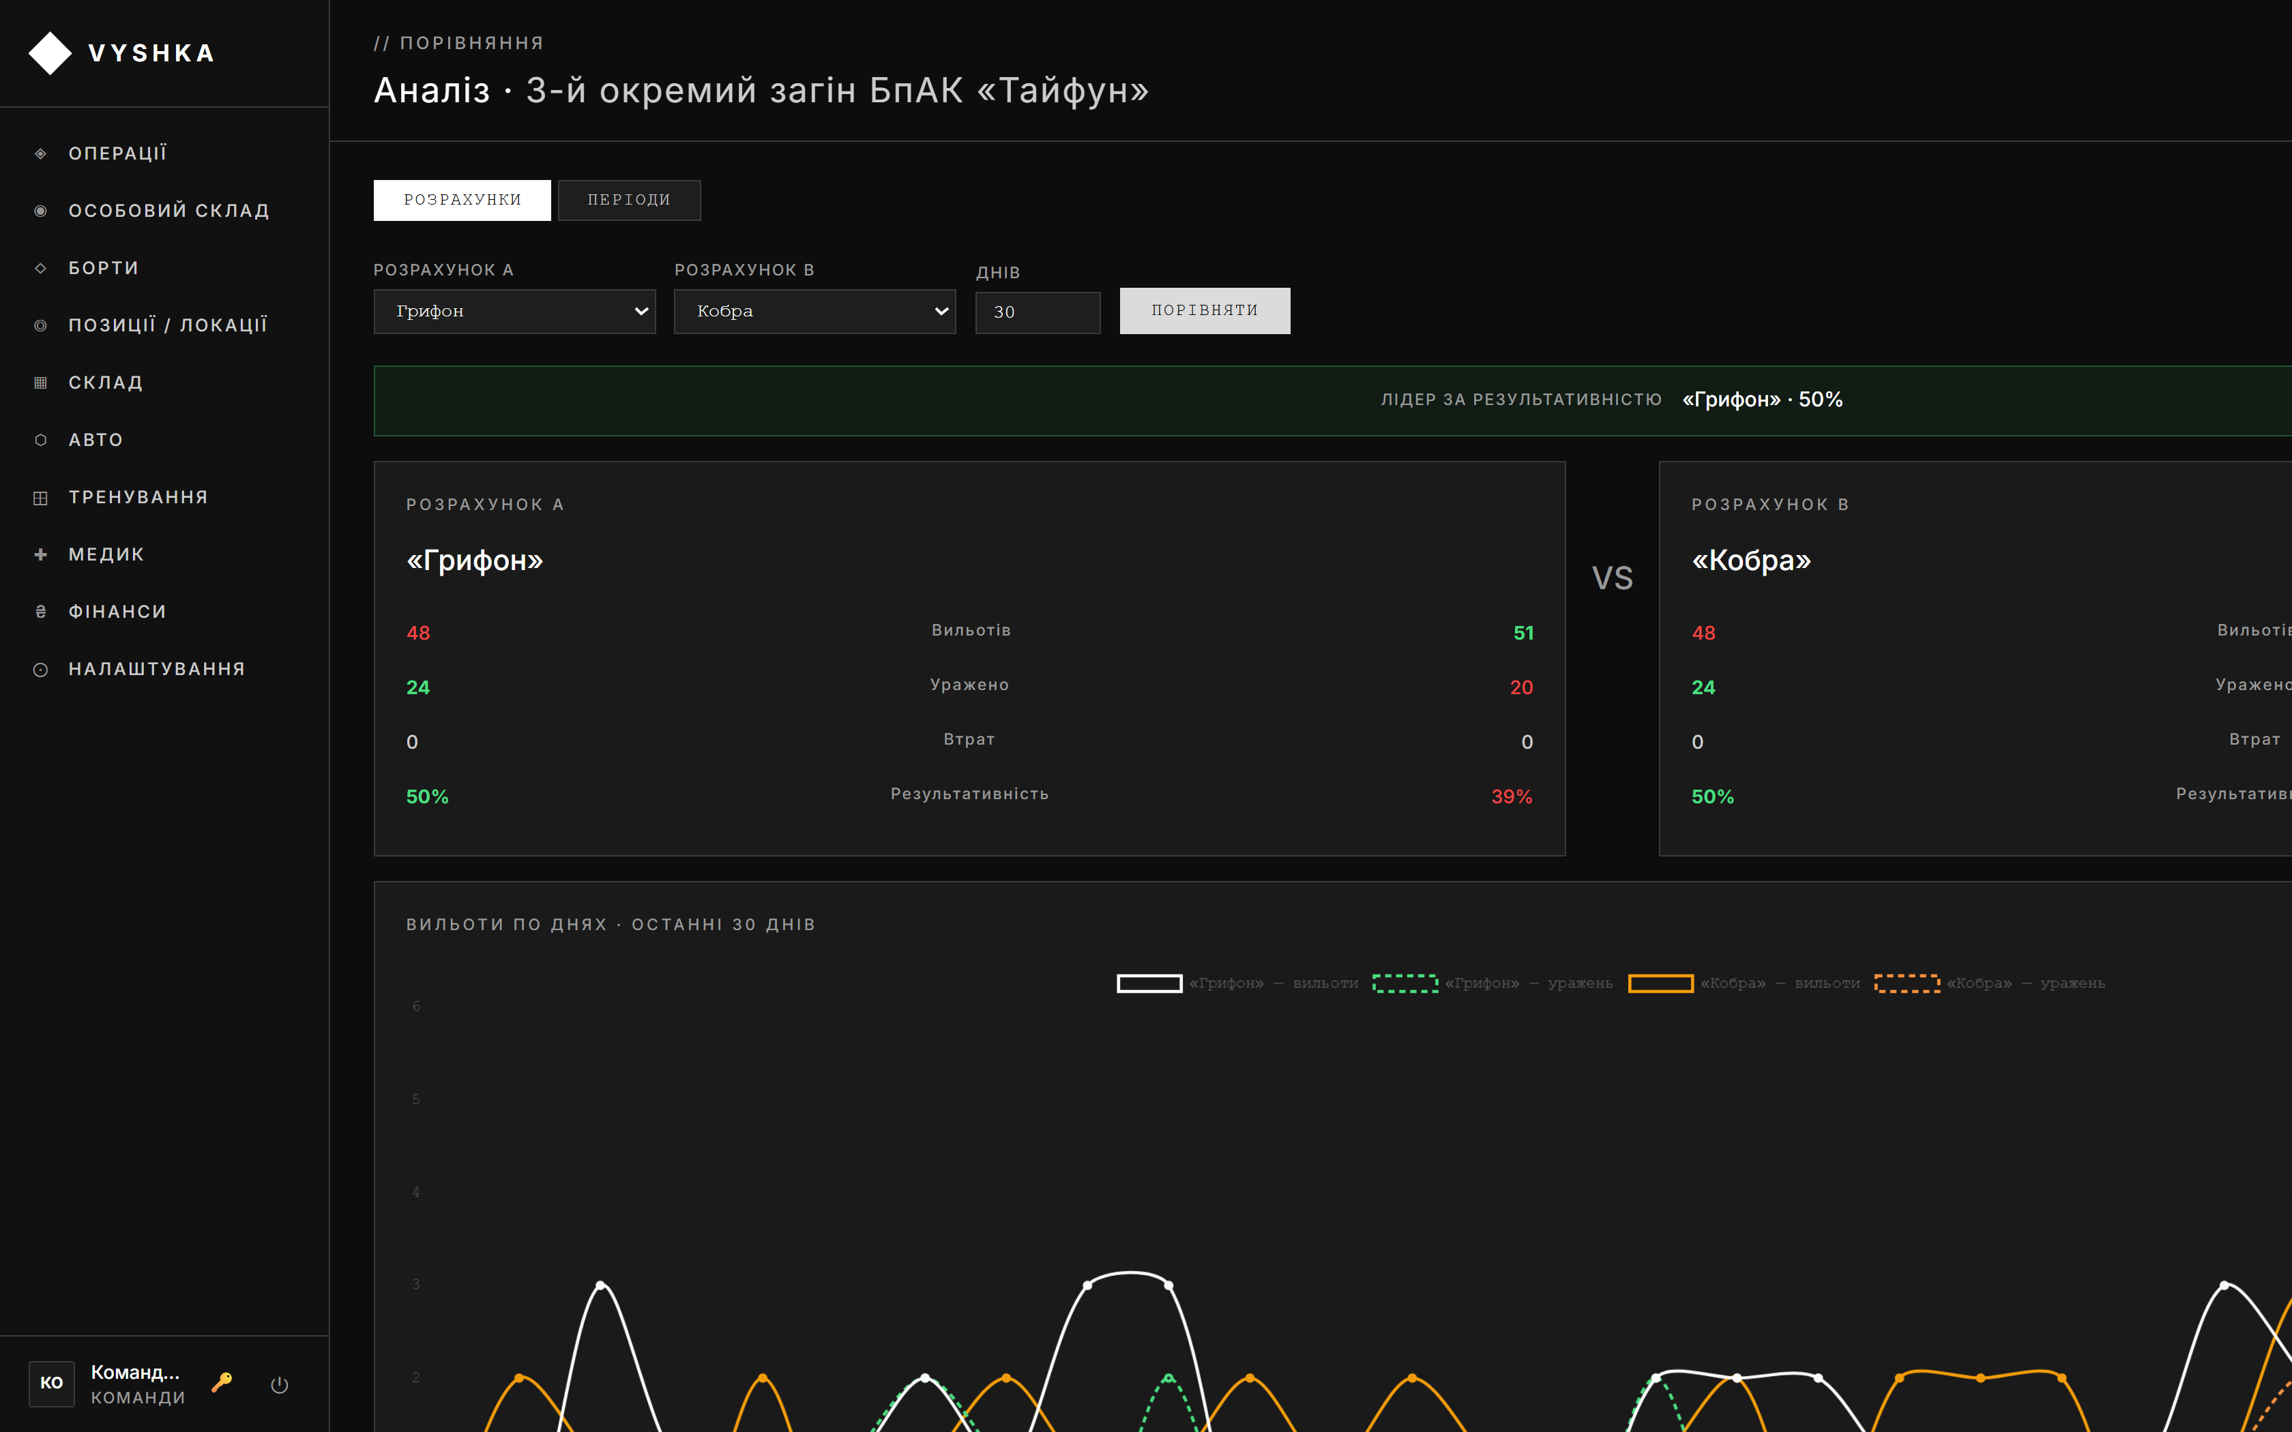This screenshot has height=1432, width=2292.
Task: Toggle the «Кобра» — вильоти legend swatch
Action: pos(1660,984)
